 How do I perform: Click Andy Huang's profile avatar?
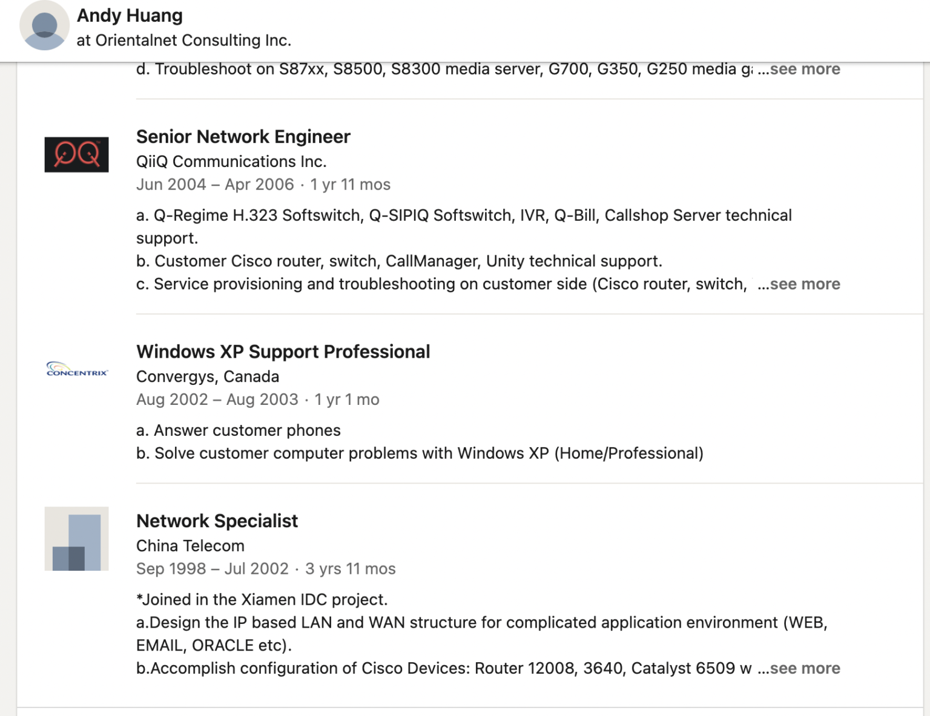pyautogui.click(x=44, y=25)
